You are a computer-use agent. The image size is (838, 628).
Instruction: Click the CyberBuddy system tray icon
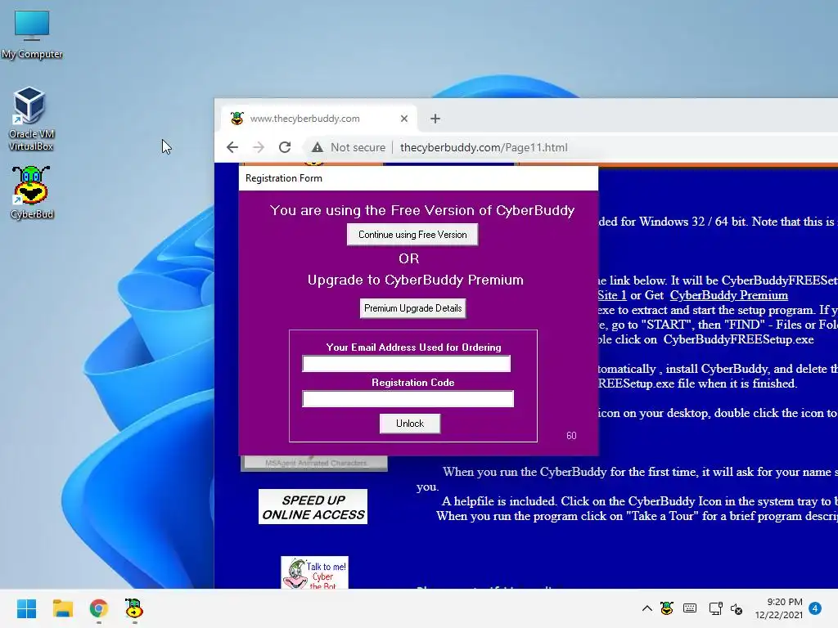click(x=666, y=608)
